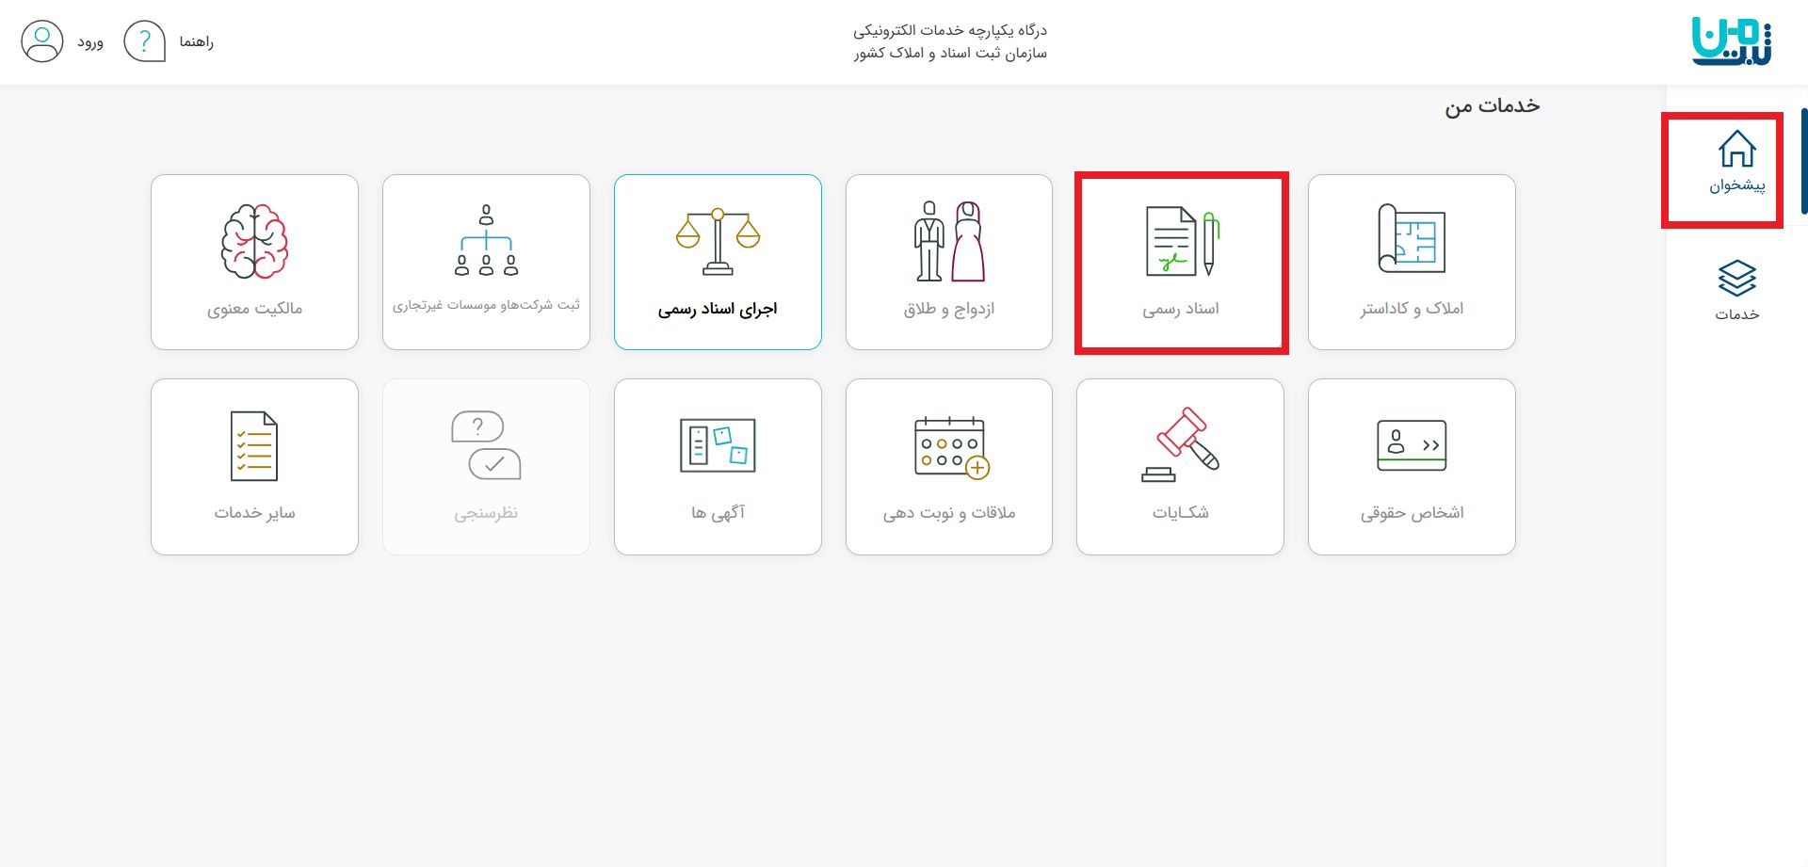
Task: Open the سایر خدمات checklist icon
Action: point(254,445)
